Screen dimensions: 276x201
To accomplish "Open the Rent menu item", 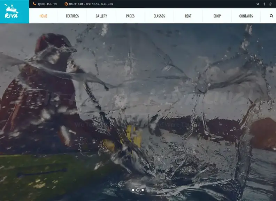I will pos(188,16).
